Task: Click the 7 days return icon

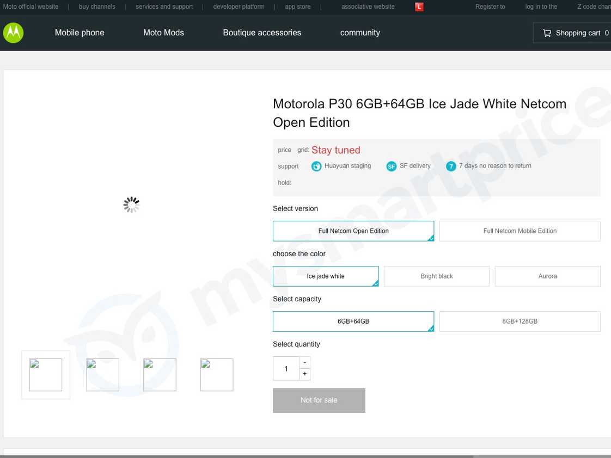Action: 451,166
